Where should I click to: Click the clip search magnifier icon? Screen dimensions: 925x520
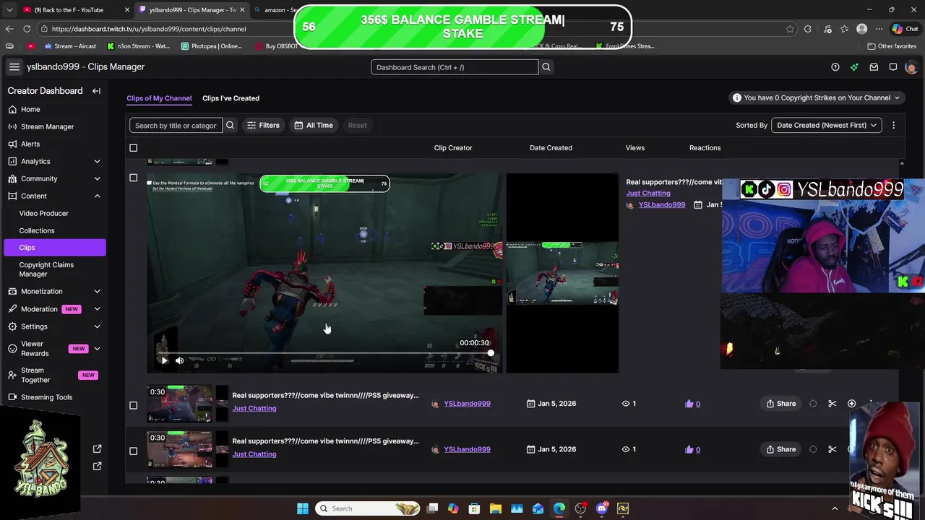click(230, 125)
